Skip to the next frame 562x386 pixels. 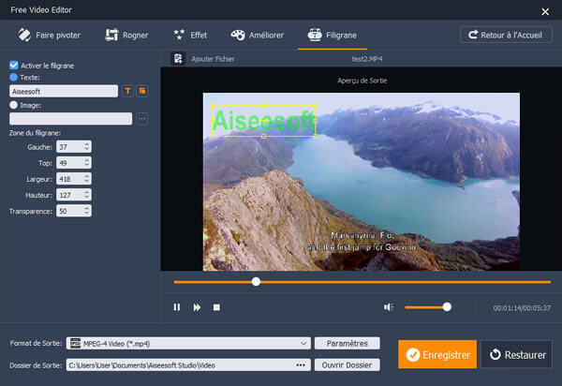pos(197,307)
